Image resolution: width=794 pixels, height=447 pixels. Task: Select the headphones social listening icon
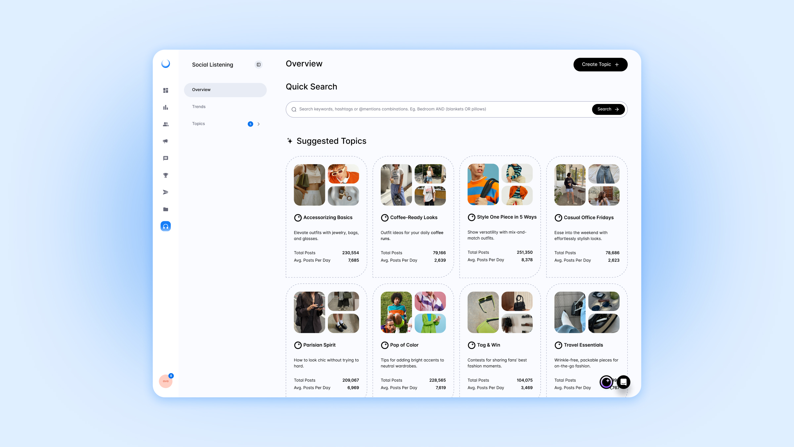click(166, 226)
